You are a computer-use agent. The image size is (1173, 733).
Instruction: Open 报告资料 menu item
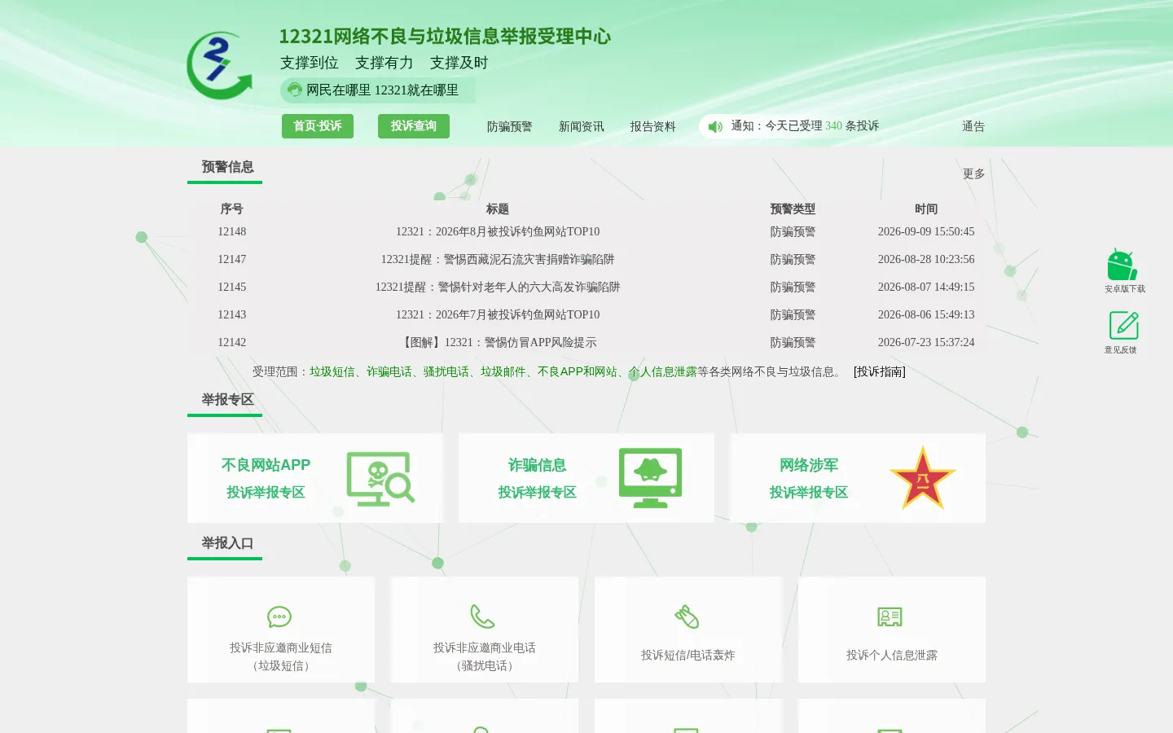[x=653, y=127]
